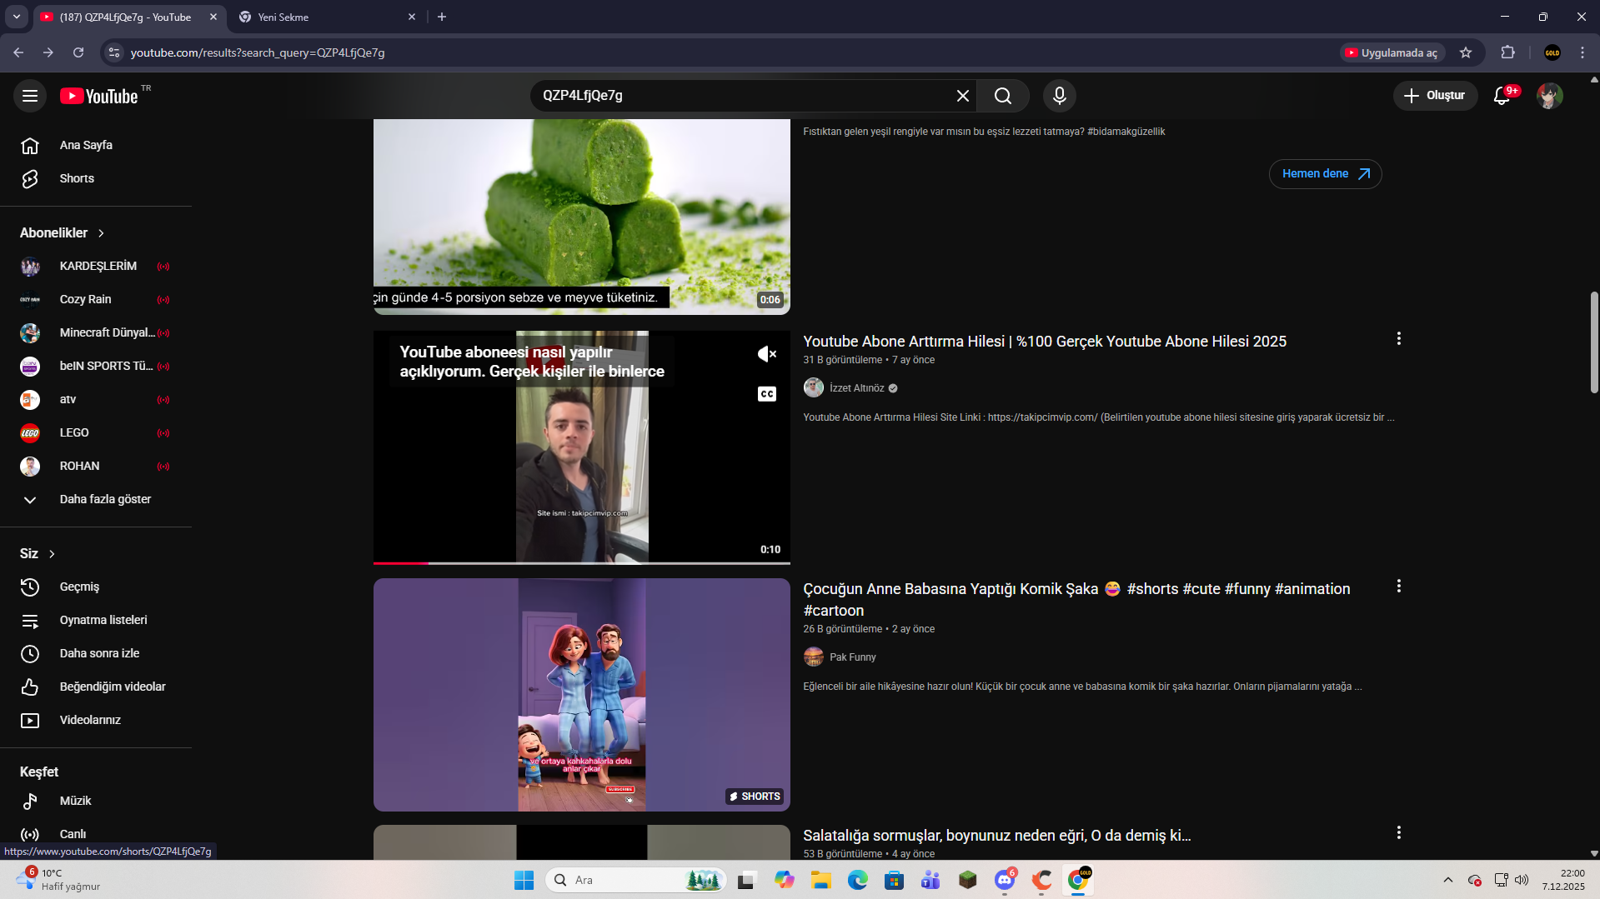Open the İzzet Altınöz channel
The image size is (1600, 899).
[x=857, y=388]
